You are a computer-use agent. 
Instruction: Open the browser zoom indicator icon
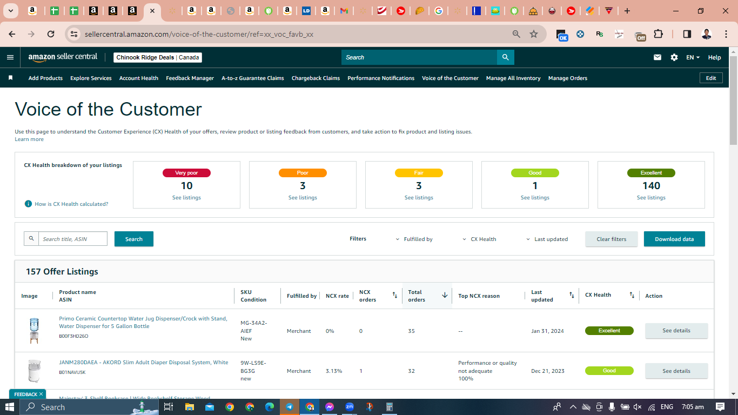pos(516,34)
